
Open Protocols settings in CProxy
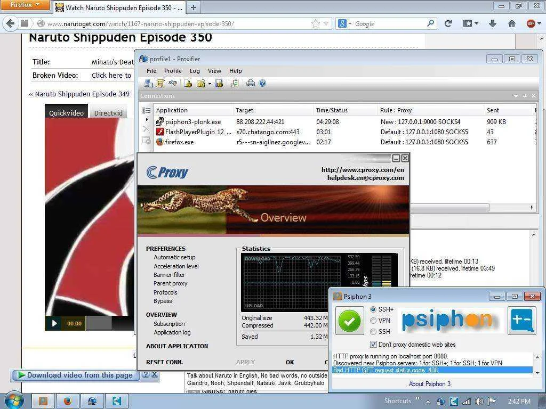(x=165, y=292)
